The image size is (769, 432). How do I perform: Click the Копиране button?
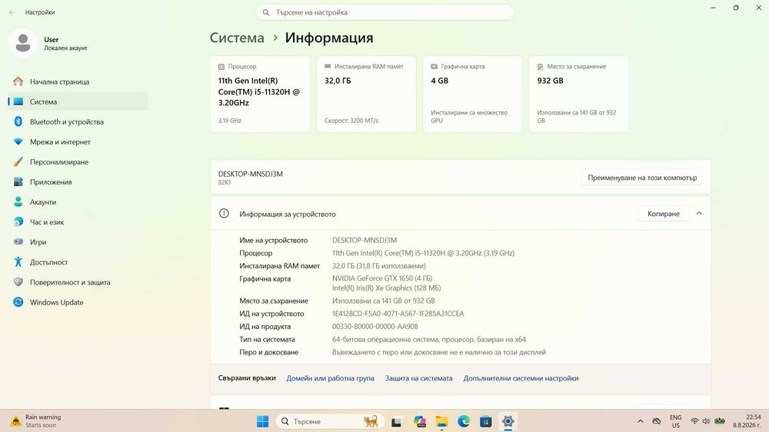tap(663, 214)
